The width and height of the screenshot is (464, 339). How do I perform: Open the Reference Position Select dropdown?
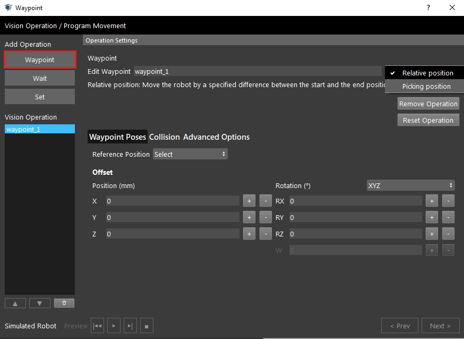[x=190, y=154]
